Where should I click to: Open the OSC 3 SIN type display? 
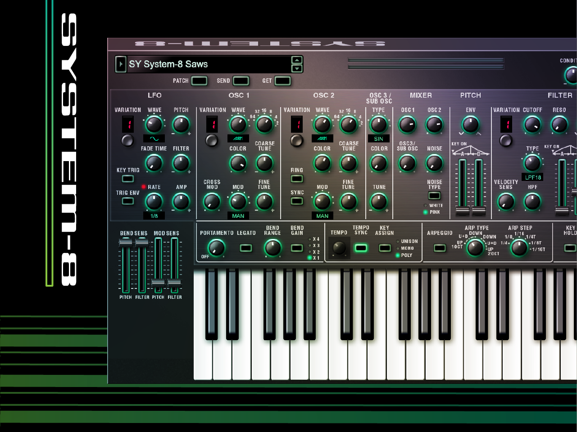click(x=378, y=138)
